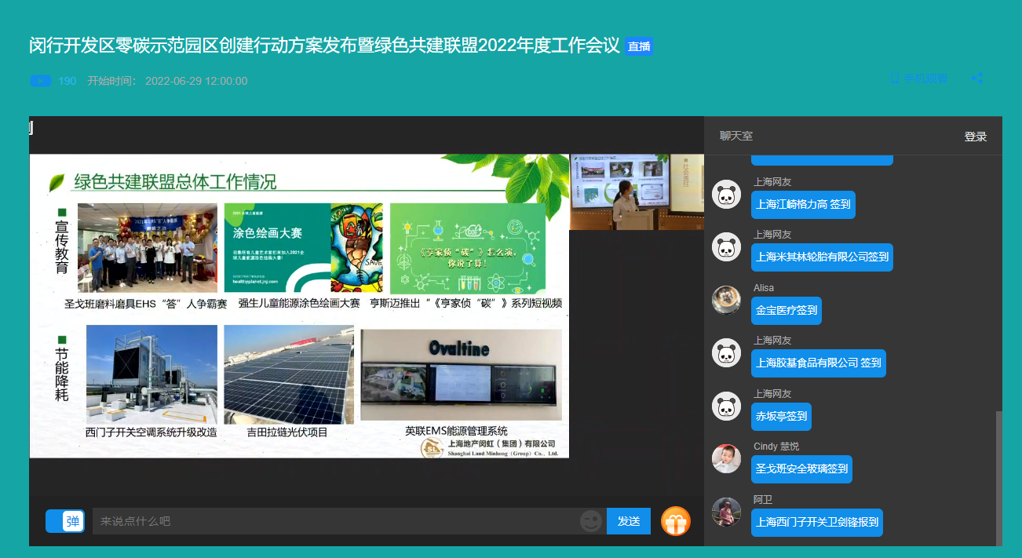Click the 190 viewer count
This screenshot has width=1022, height=558.
tap(68, 81)
